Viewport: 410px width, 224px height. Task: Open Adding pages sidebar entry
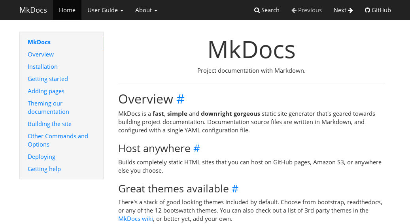click(x=46, y=91)
